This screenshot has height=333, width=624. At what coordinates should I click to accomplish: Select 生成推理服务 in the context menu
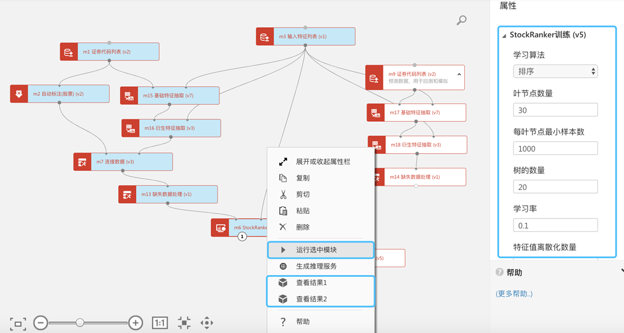pyautogui.click(x=321, y=266)
